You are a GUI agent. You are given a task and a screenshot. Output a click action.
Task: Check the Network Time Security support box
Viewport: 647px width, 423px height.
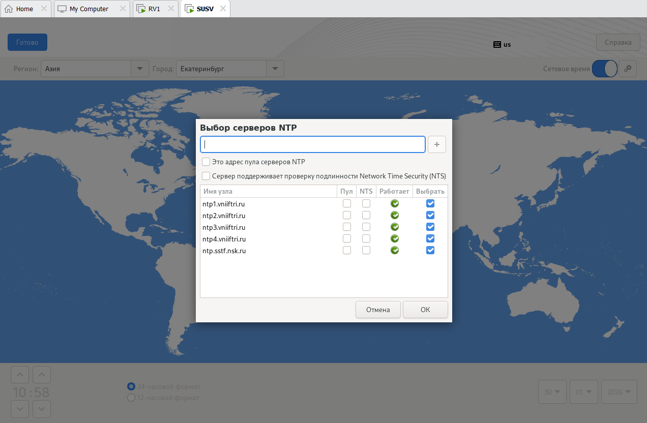[206, 176]
